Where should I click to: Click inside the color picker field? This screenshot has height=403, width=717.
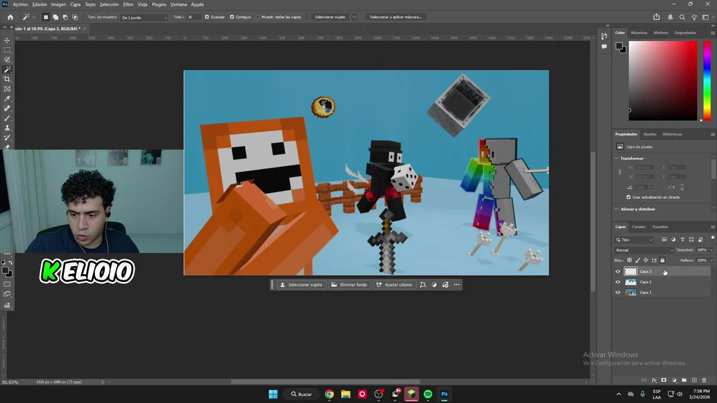[663, 80]
